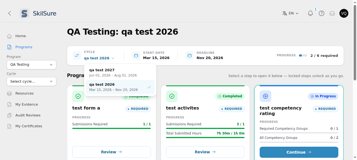Click the Home house icon

pyautogui.click(x=9, y=36)
